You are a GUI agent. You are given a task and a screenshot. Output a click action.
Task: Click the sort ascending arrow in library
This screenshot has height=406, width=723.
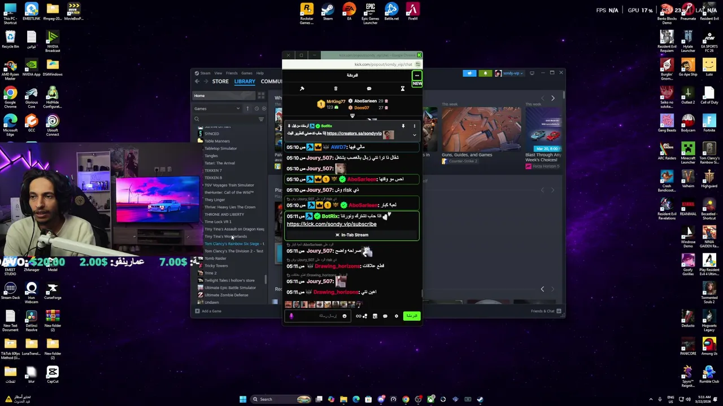(x=247, y=109)
